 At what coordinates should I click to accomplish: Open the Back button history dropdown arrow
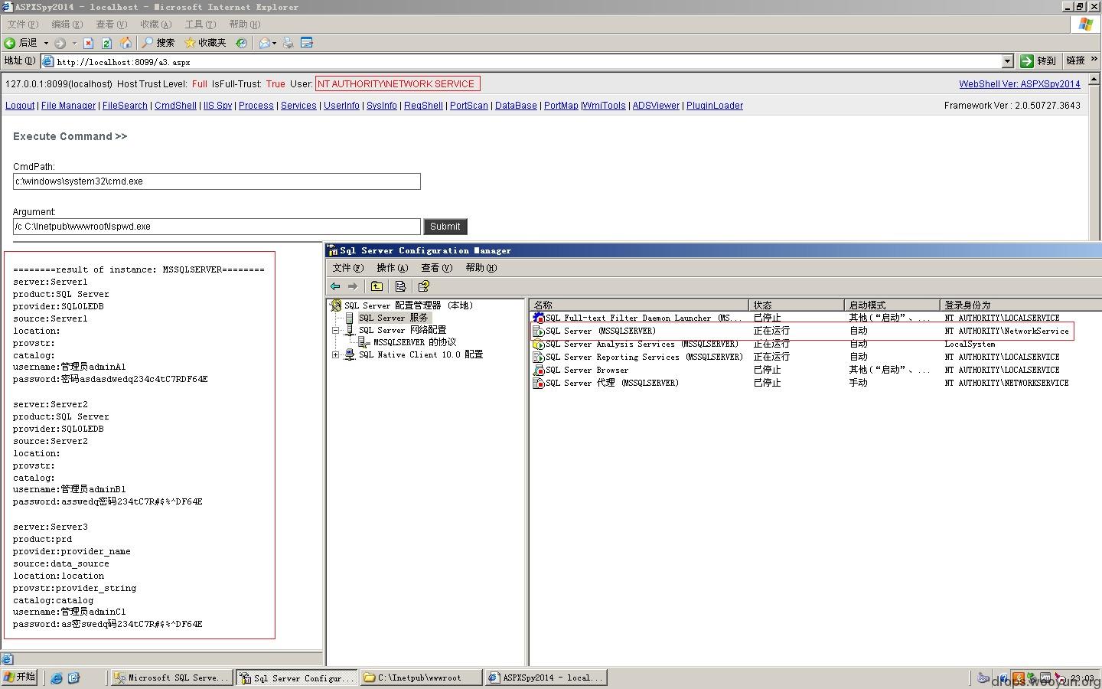coord(46,43)
